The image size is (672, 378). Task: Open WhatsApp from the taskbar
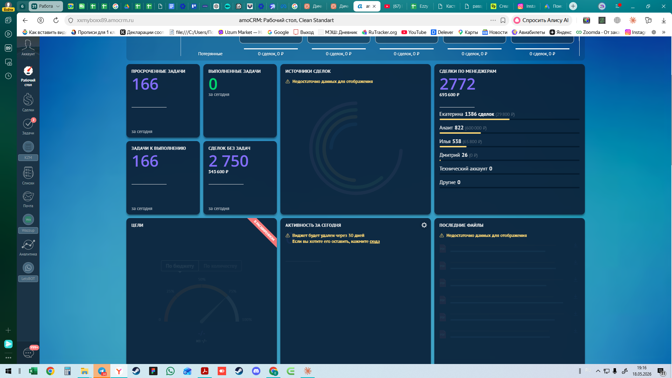click(170, 371)
